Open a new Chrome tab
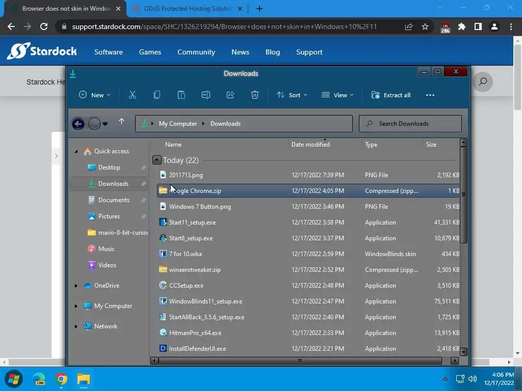This screenshot has width=522, height=391. click(259, 9)
